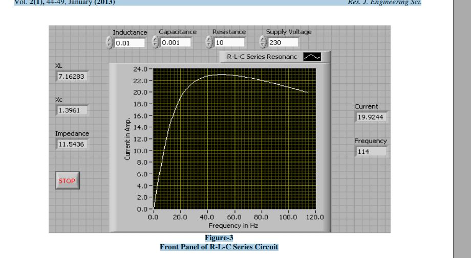Click the Capacitance label
This screenshot has width=471, height=258.
tap(178, 32)
